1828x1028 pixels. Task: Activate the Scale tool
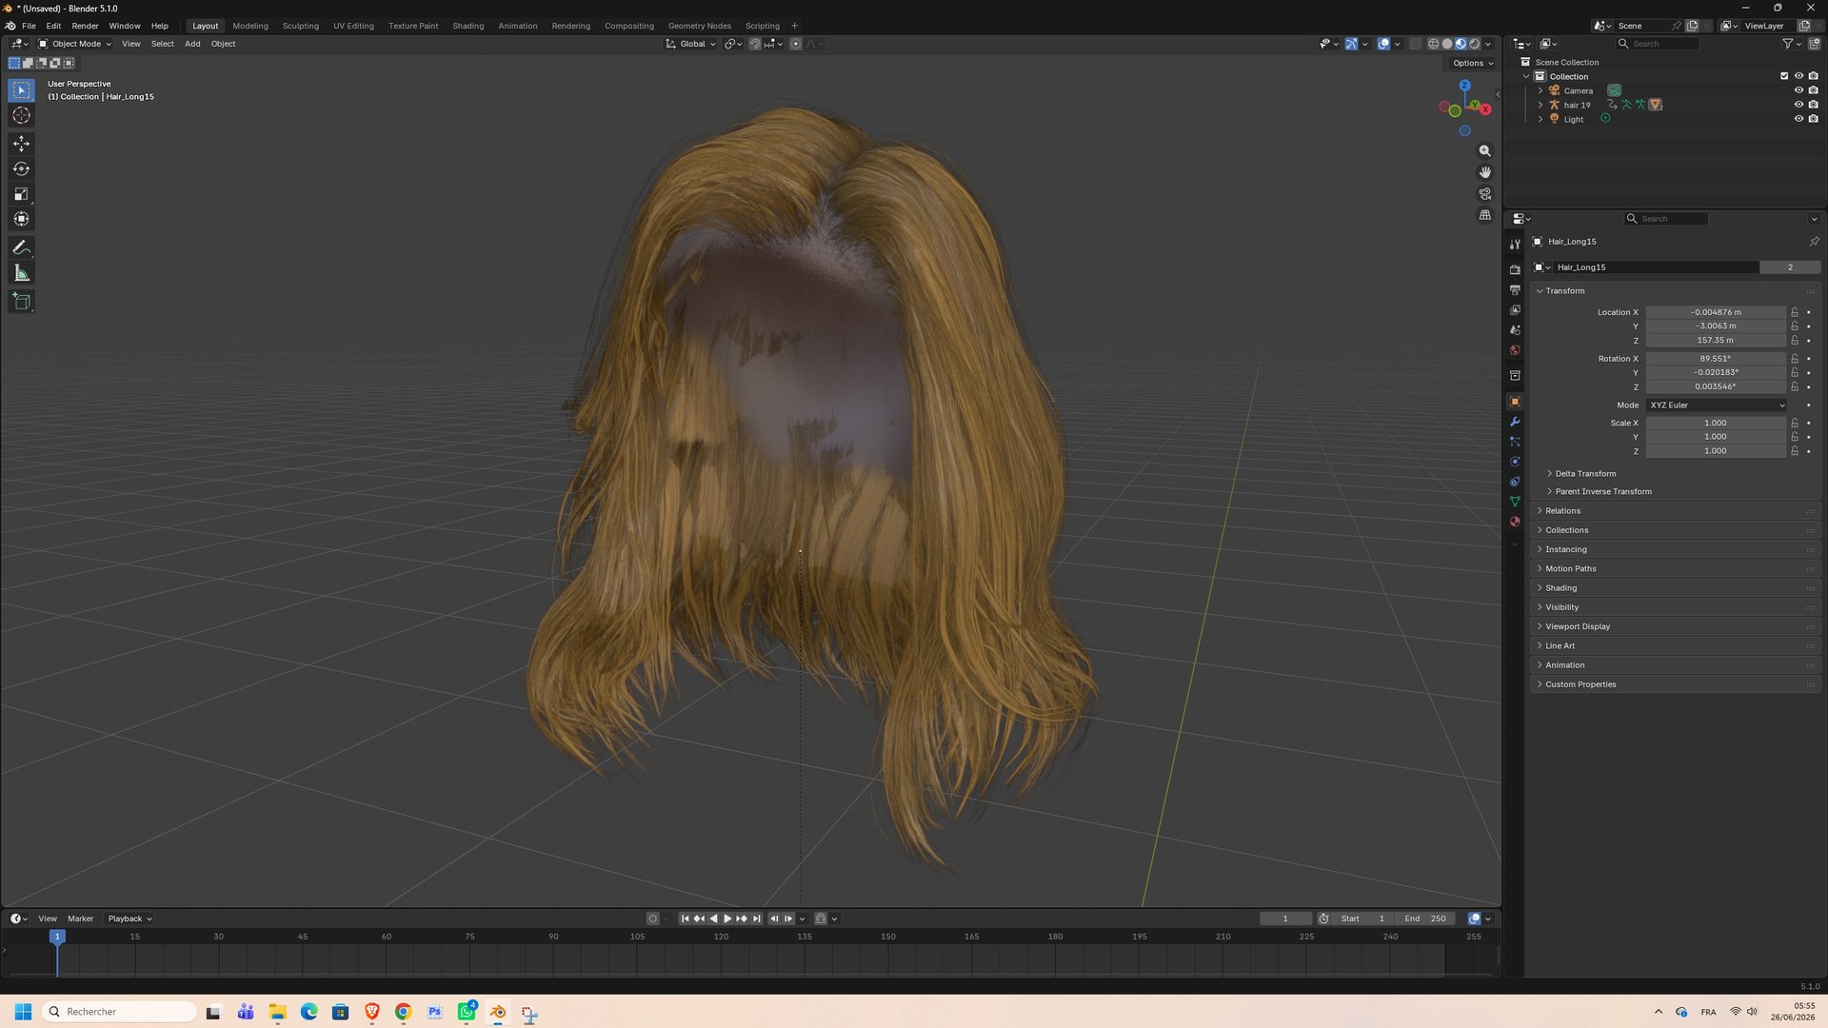click(21, 194)
